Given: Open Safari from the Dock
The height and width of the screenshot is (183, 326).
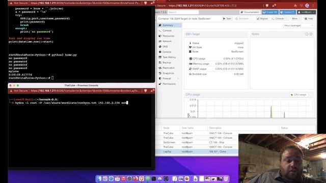Looking at the screenshot, I should [x=111, y=178].
